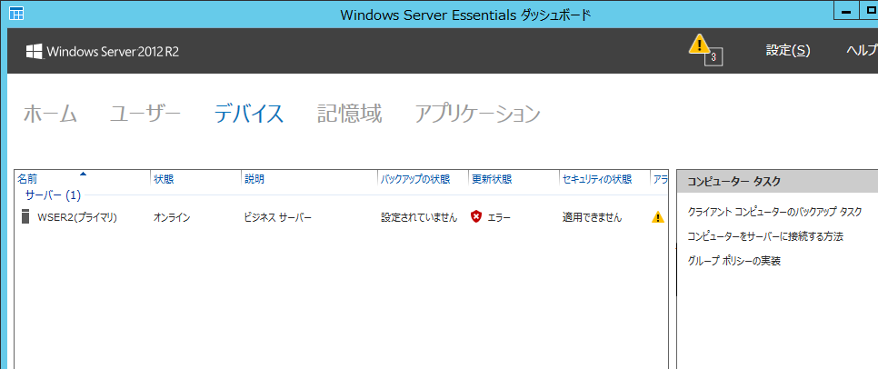The image size is (878, 369).
Task: Click the エラー update status text
Action: pos(499,217)
